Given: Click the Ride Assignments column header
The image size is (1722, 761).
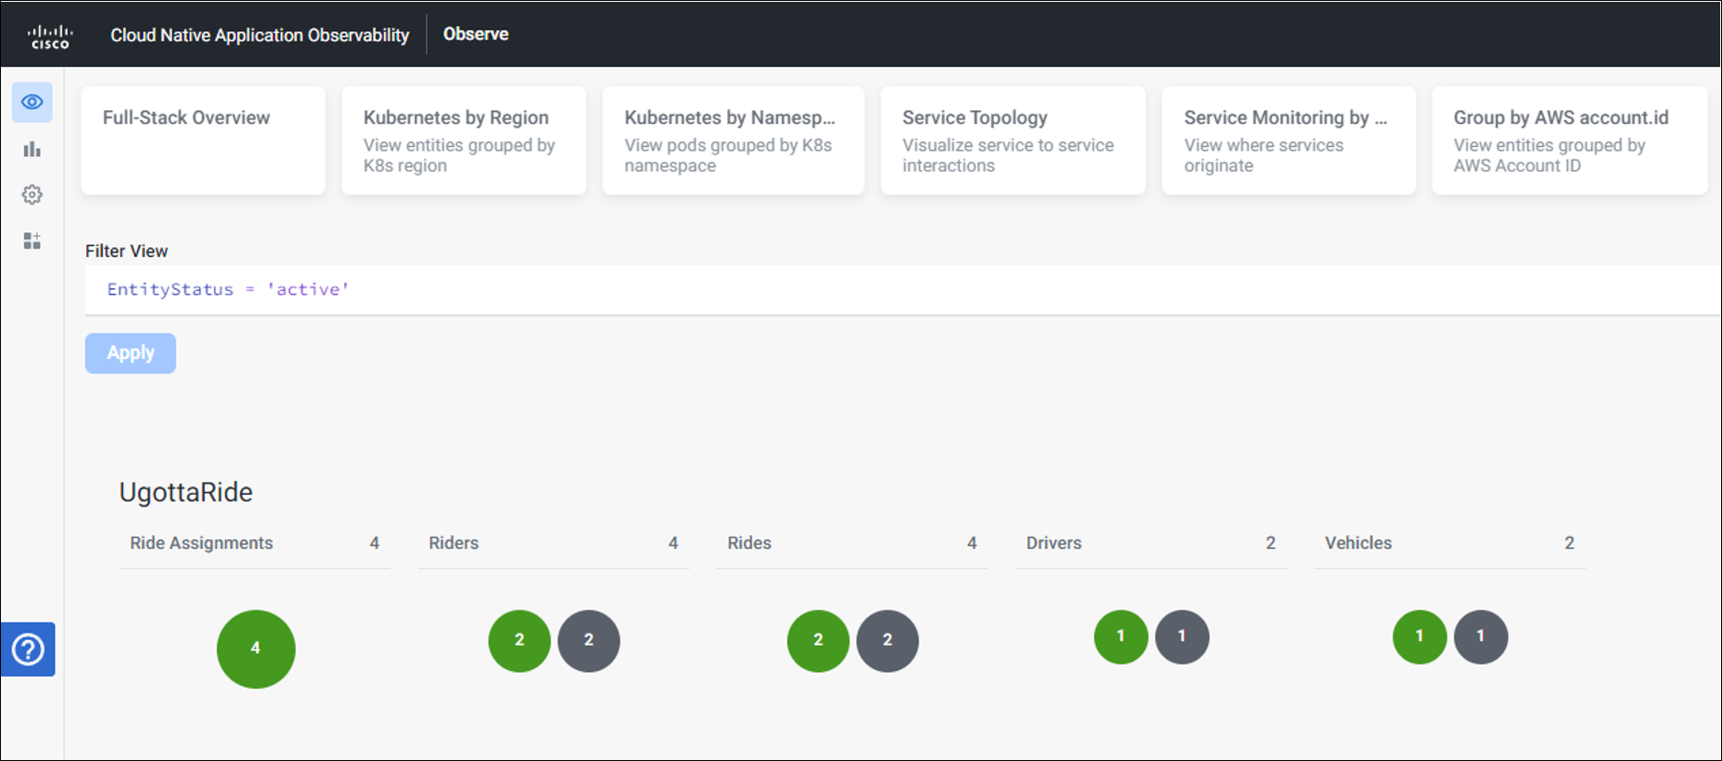Looking at the screenshot, I should tap(202, 543).
